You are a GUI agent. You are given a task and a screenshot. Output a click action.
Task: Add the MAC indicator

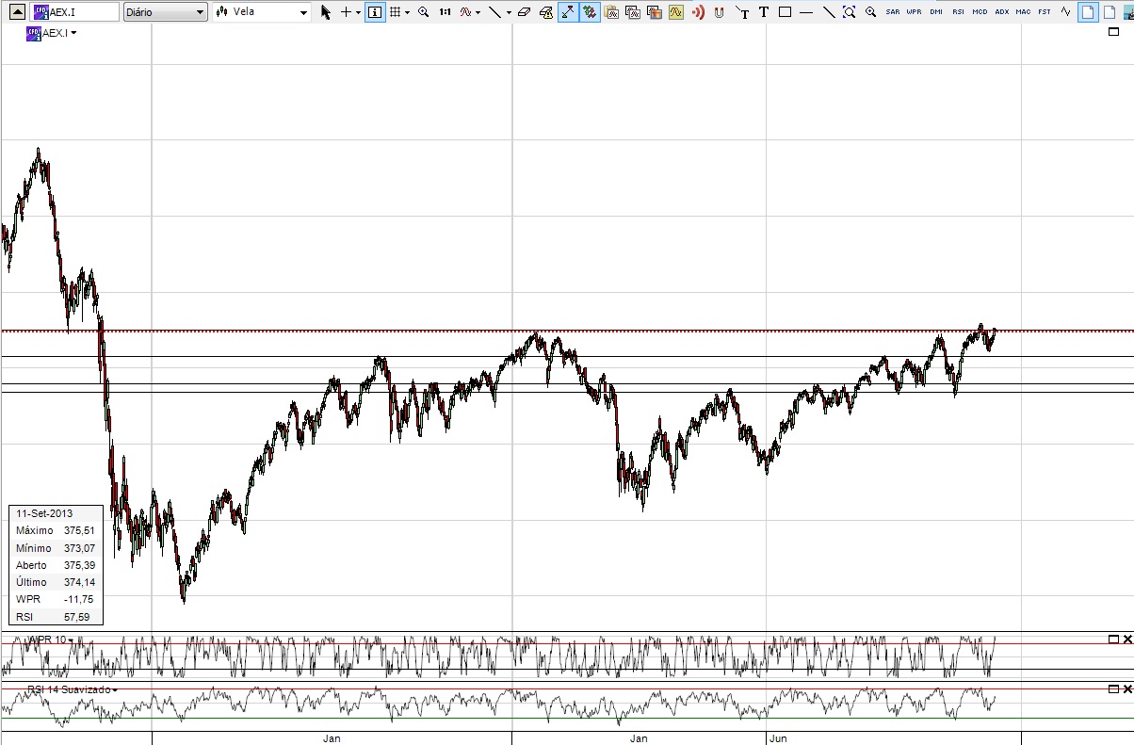coord(1023,12)
